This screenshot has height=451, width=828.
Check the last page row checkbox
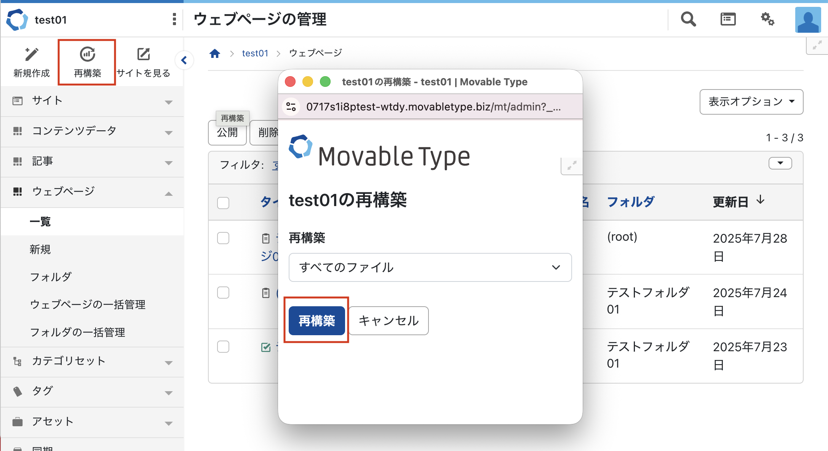pos(223,347)
